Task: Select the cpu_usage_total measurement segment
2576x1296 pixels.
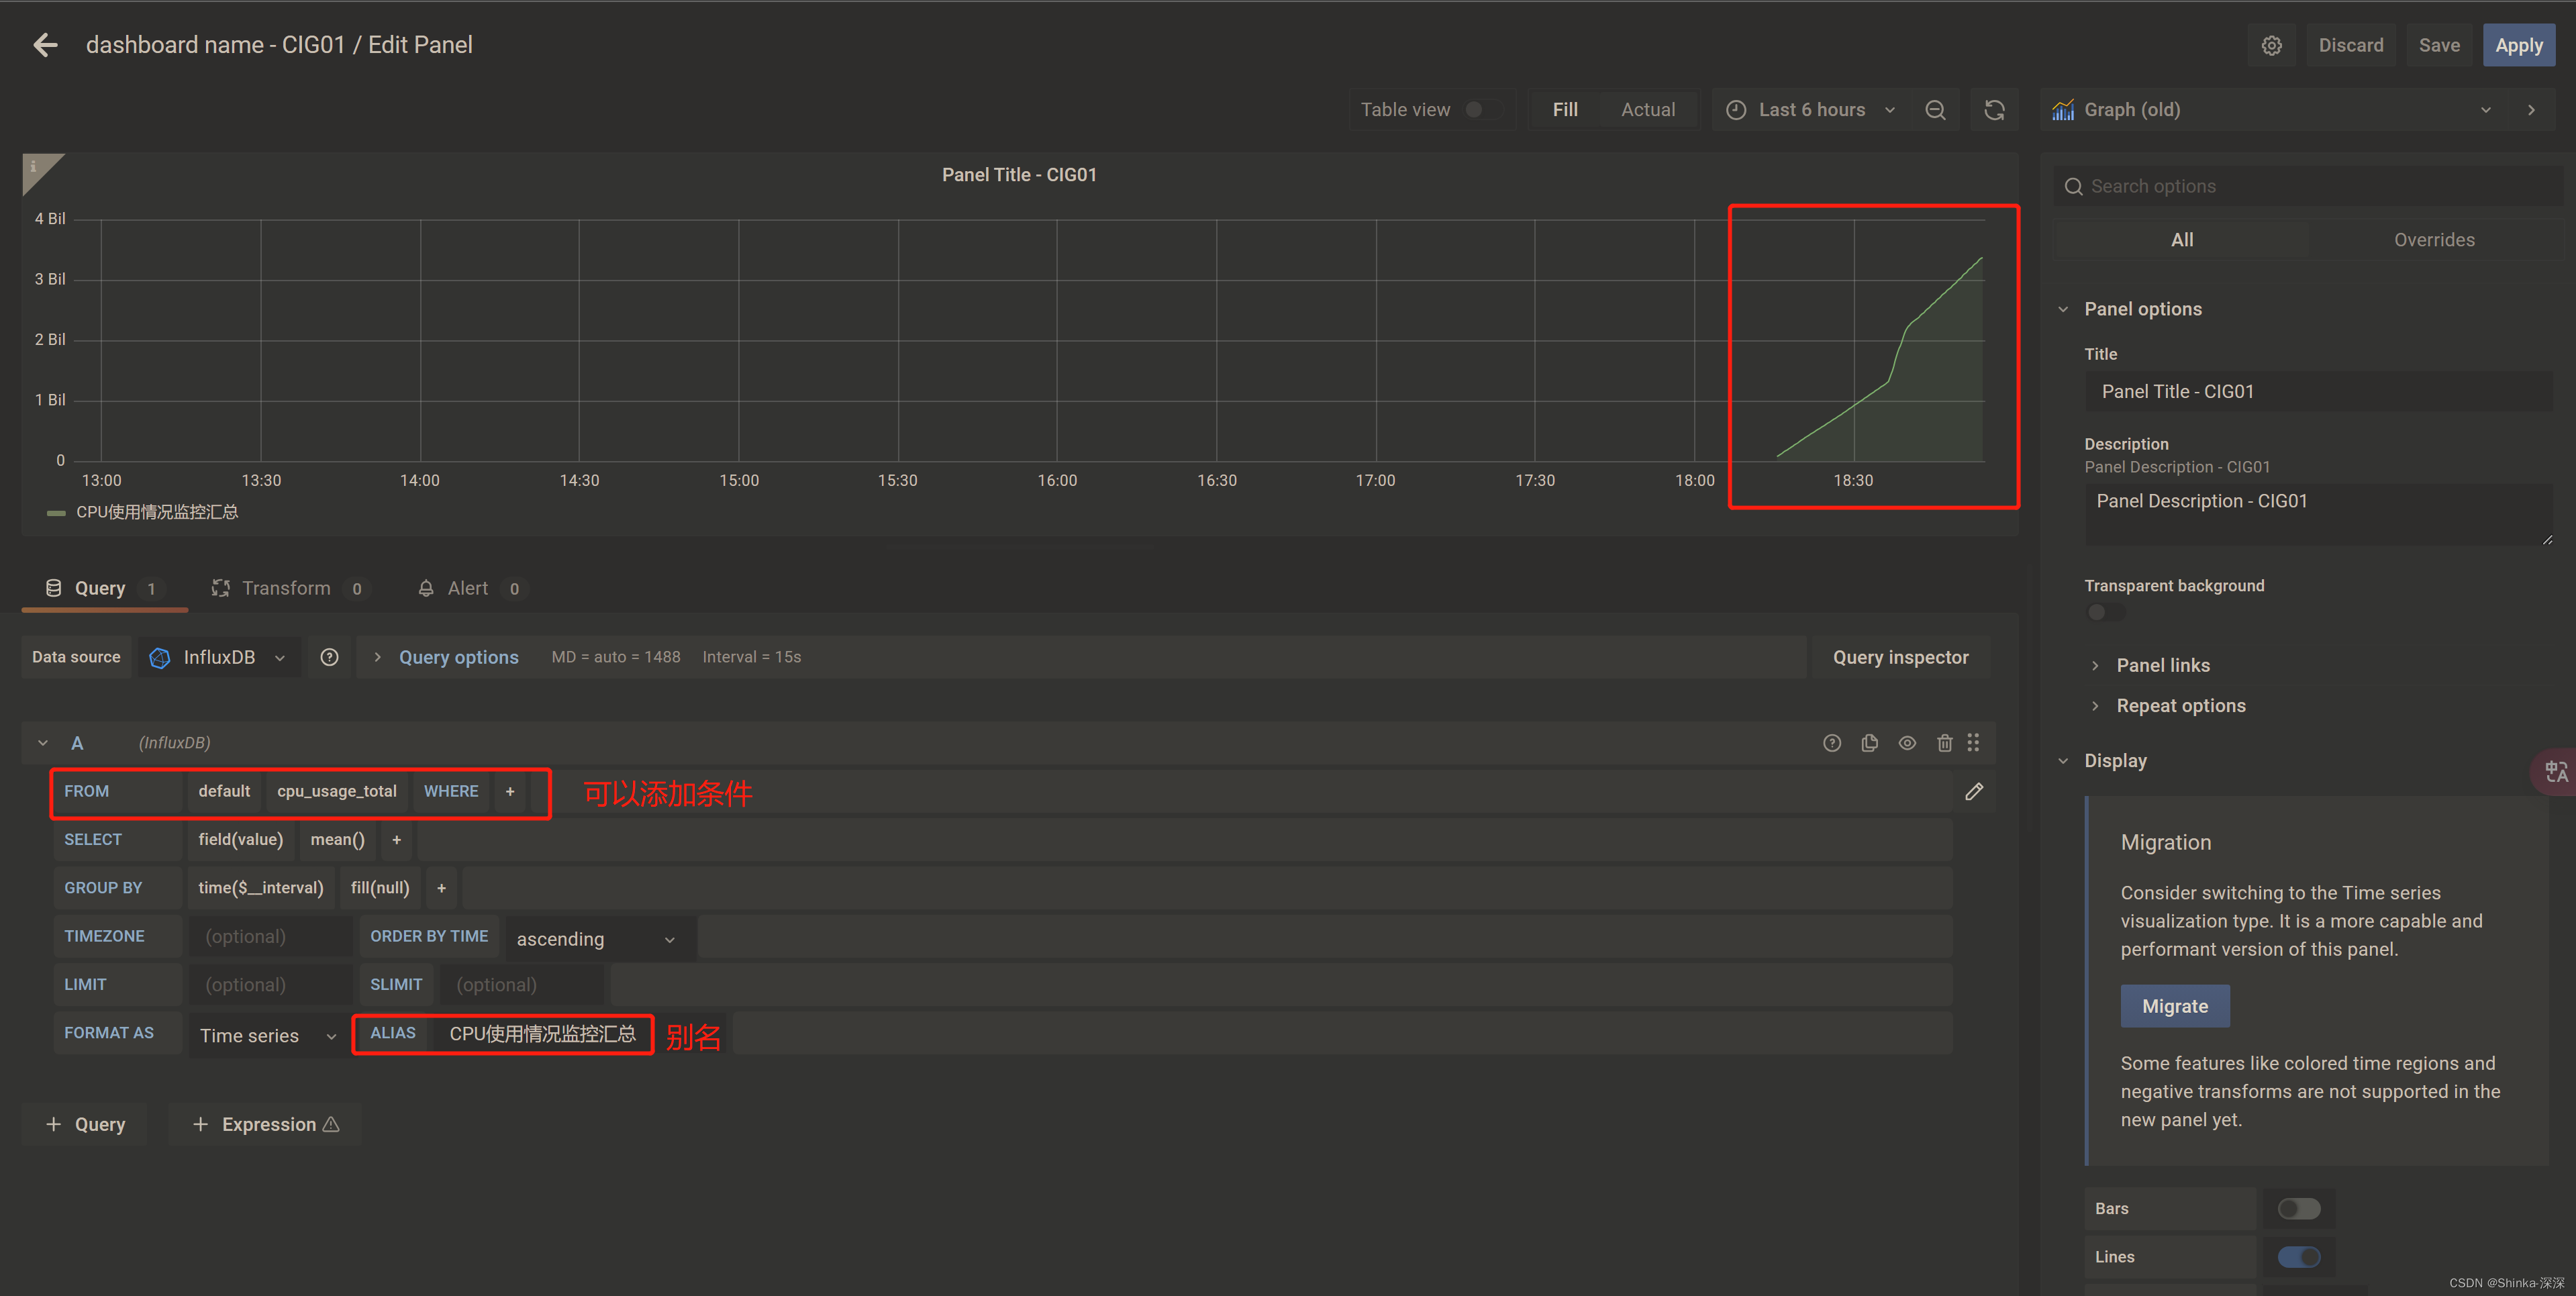Action: click(x=337, y=791)
